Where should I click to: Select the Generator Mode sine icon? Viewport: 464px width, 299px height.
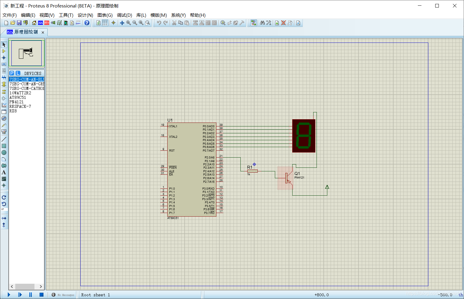[4, 118]
